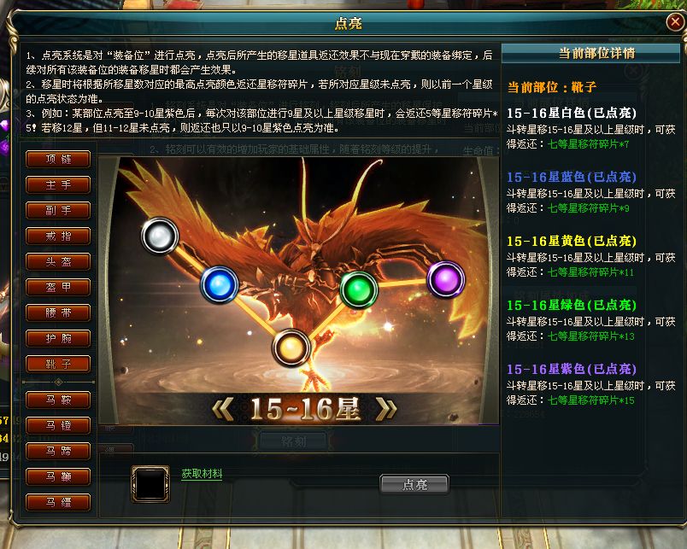Select the green orb node
This screenshot has height=549, width=687.
[x=359, y=289]
